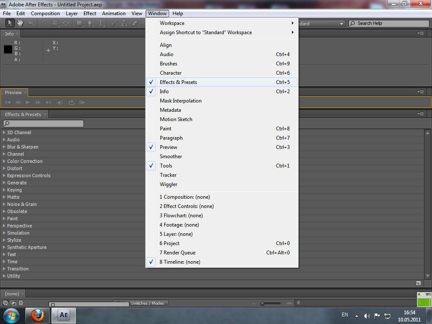This screenshot has height=324, width=432.
Task: Choose Wiggler from Window menu
Action: [222, 184]
